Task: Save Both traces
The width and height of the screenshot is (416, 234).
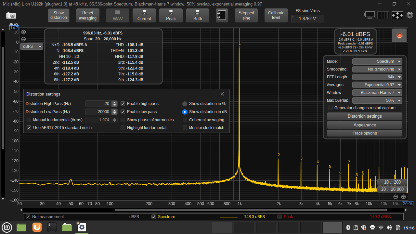Action: point(198,15)
